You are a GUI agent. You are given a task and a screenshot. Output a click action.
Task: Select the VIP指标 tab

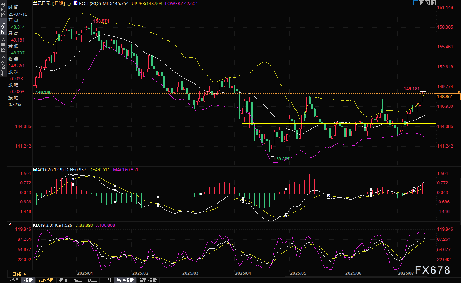(x=46, y=280)
